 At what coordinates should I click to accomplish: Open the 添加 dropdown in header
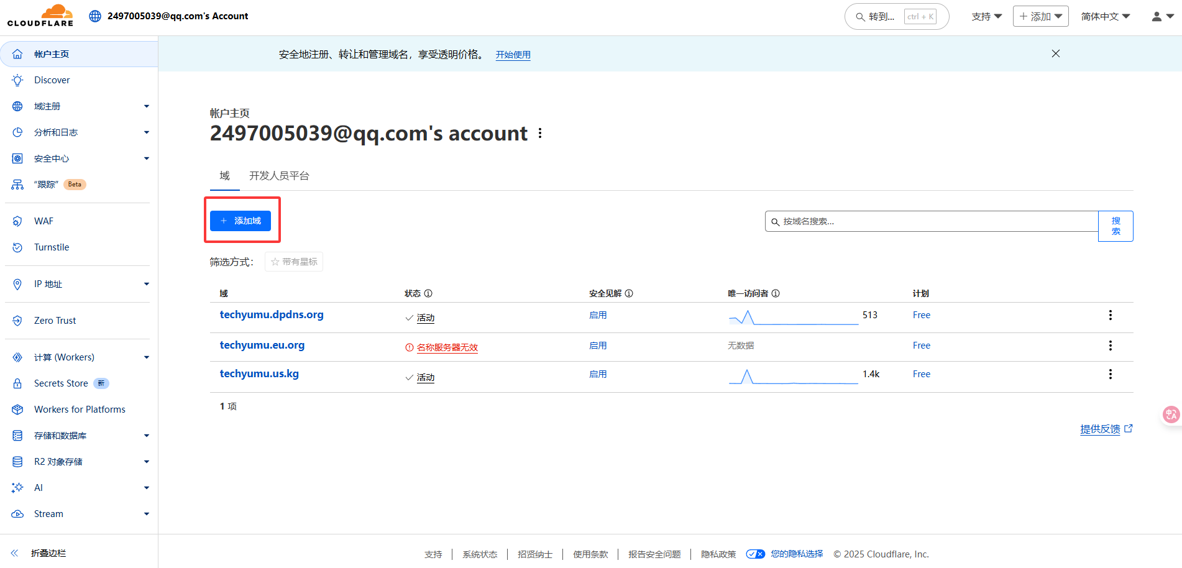[x=1040, y=17]
